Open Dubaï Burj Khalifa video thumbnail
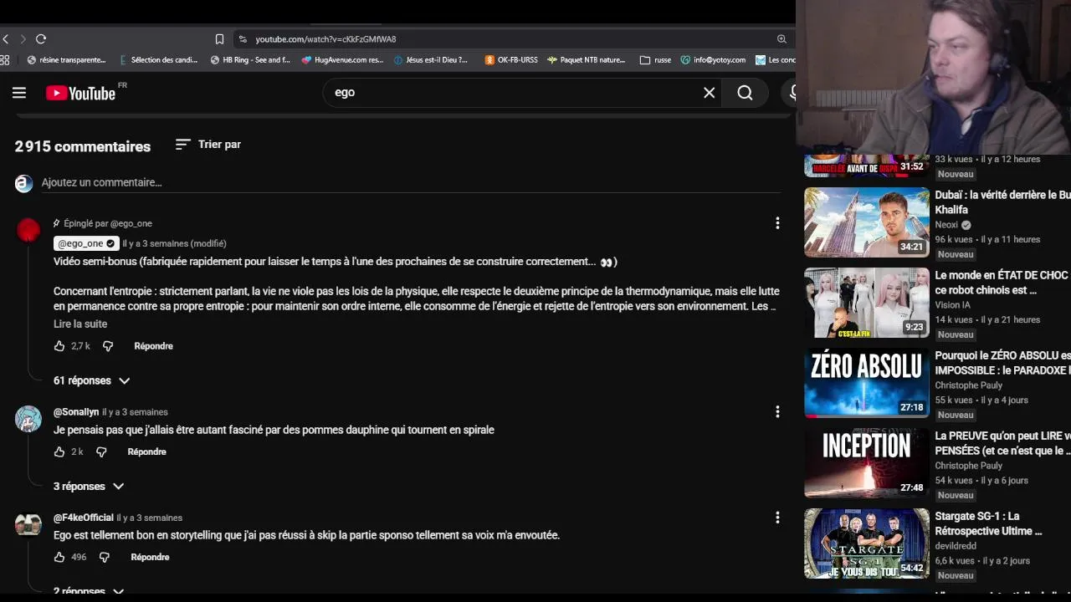The width and height of the screenshot is (1071, 602). (x=866, y=222)
